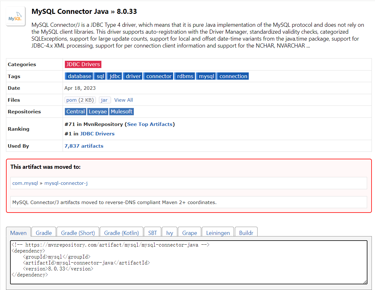Click the Categories row label
Viewport: 375px width, 290px height.
pyautogui.click(x=22, y=64)
